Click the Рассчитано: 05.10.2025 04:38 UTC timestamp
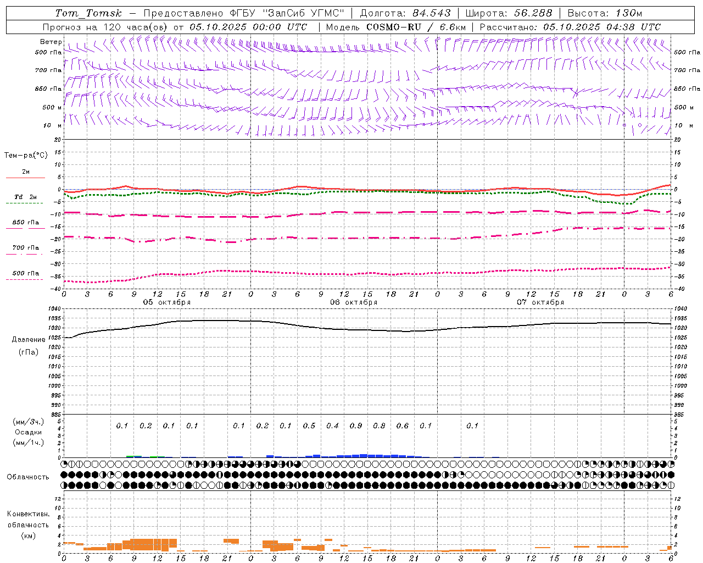Screen dimensions: 703x563 tap(570, 27)
